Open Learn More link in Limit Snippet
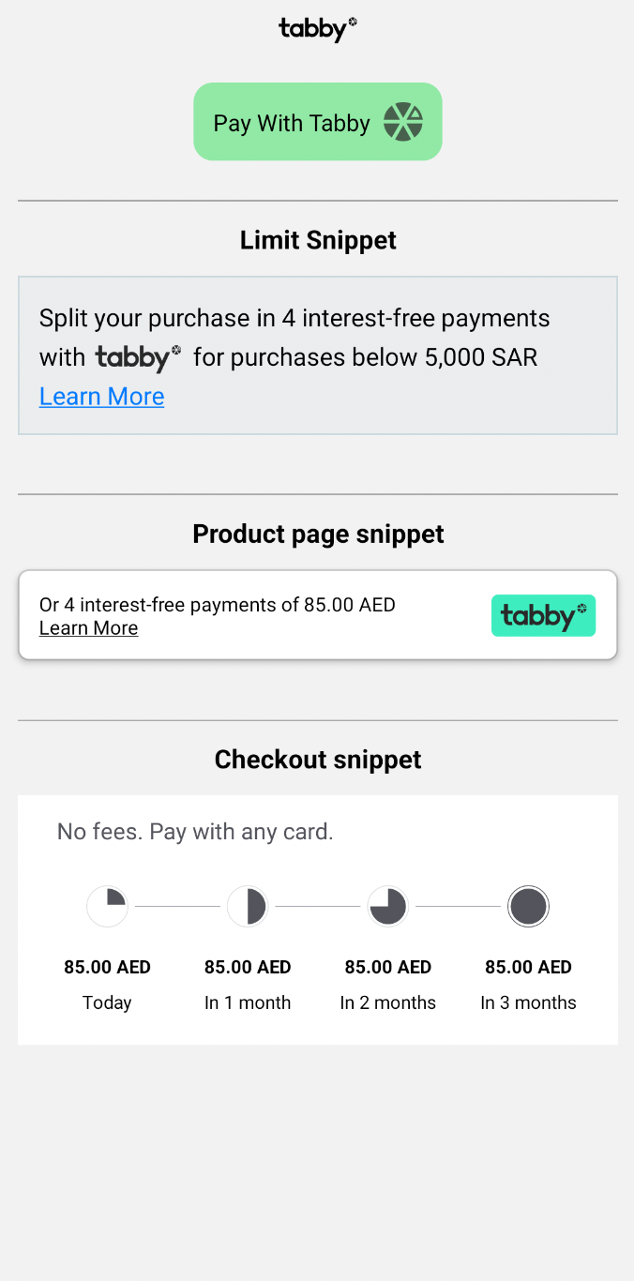Screen dimensions: 634x1281 click(101, 397)
